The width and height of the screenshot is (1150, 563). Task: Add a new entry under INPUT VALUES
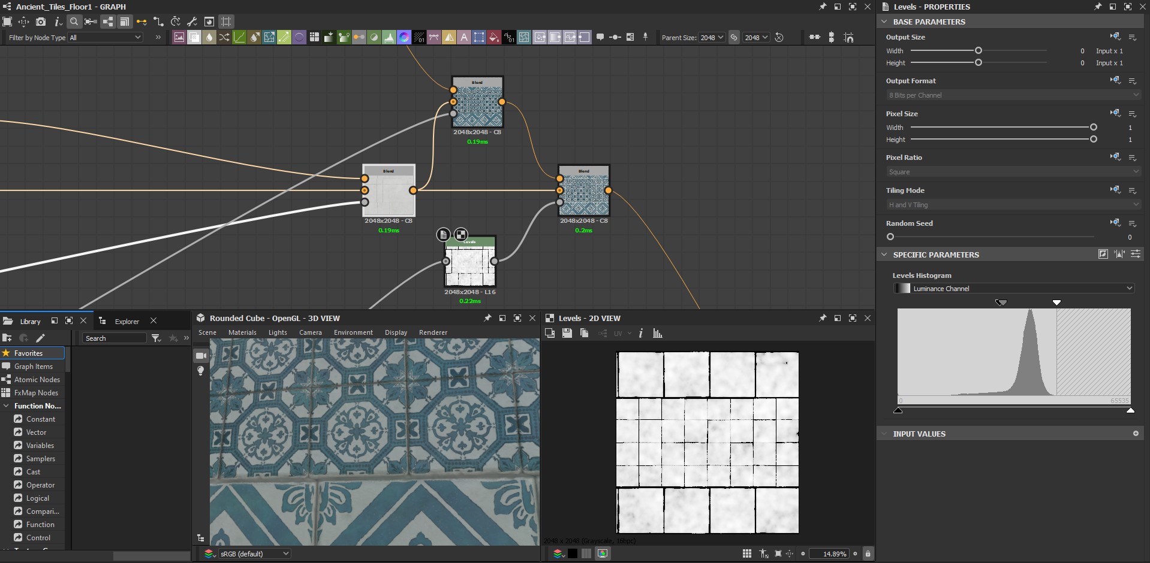(1136, 434)
